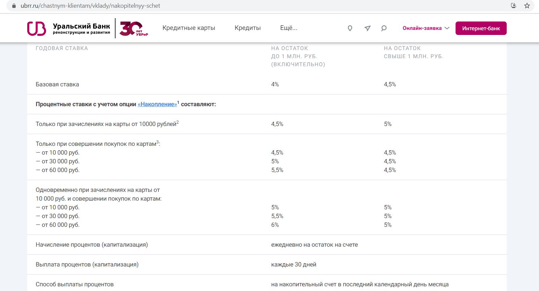Open the Кредитные карты menu item
Viewport: 539px width, 291px height.
tap(189, 28)
